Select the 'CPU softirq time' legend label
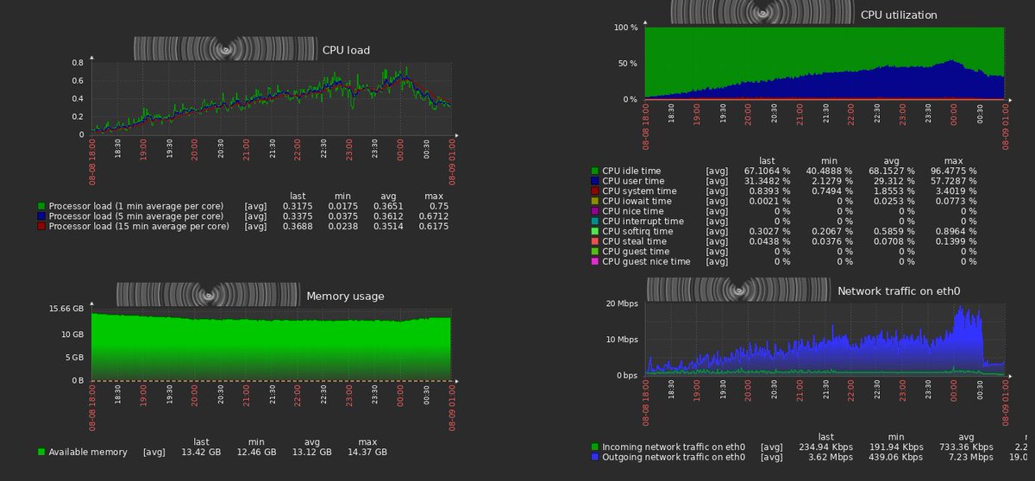This screenshot has width=1035, height=481. click(637, 231)
